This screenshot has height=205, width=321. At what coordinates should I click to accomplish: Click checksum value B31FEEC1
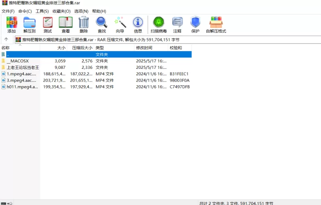pyautogui.click(x=179, y=74)
